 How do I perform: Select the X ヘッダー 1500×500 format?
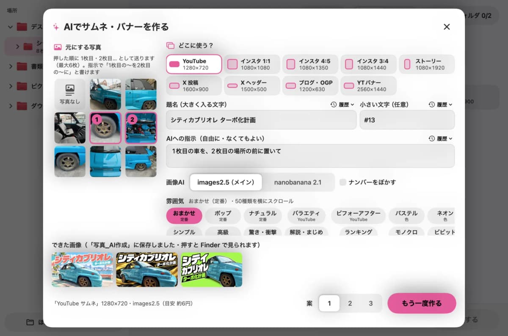pyautogui.click(x=252, y=86)
